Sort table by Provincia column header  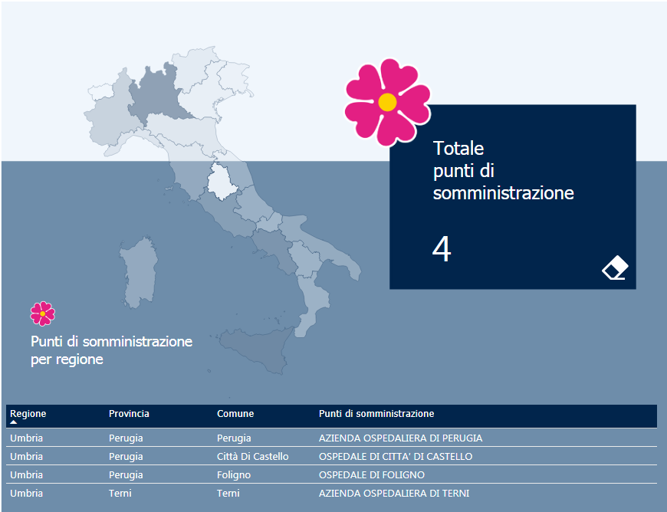pos(129,414)
